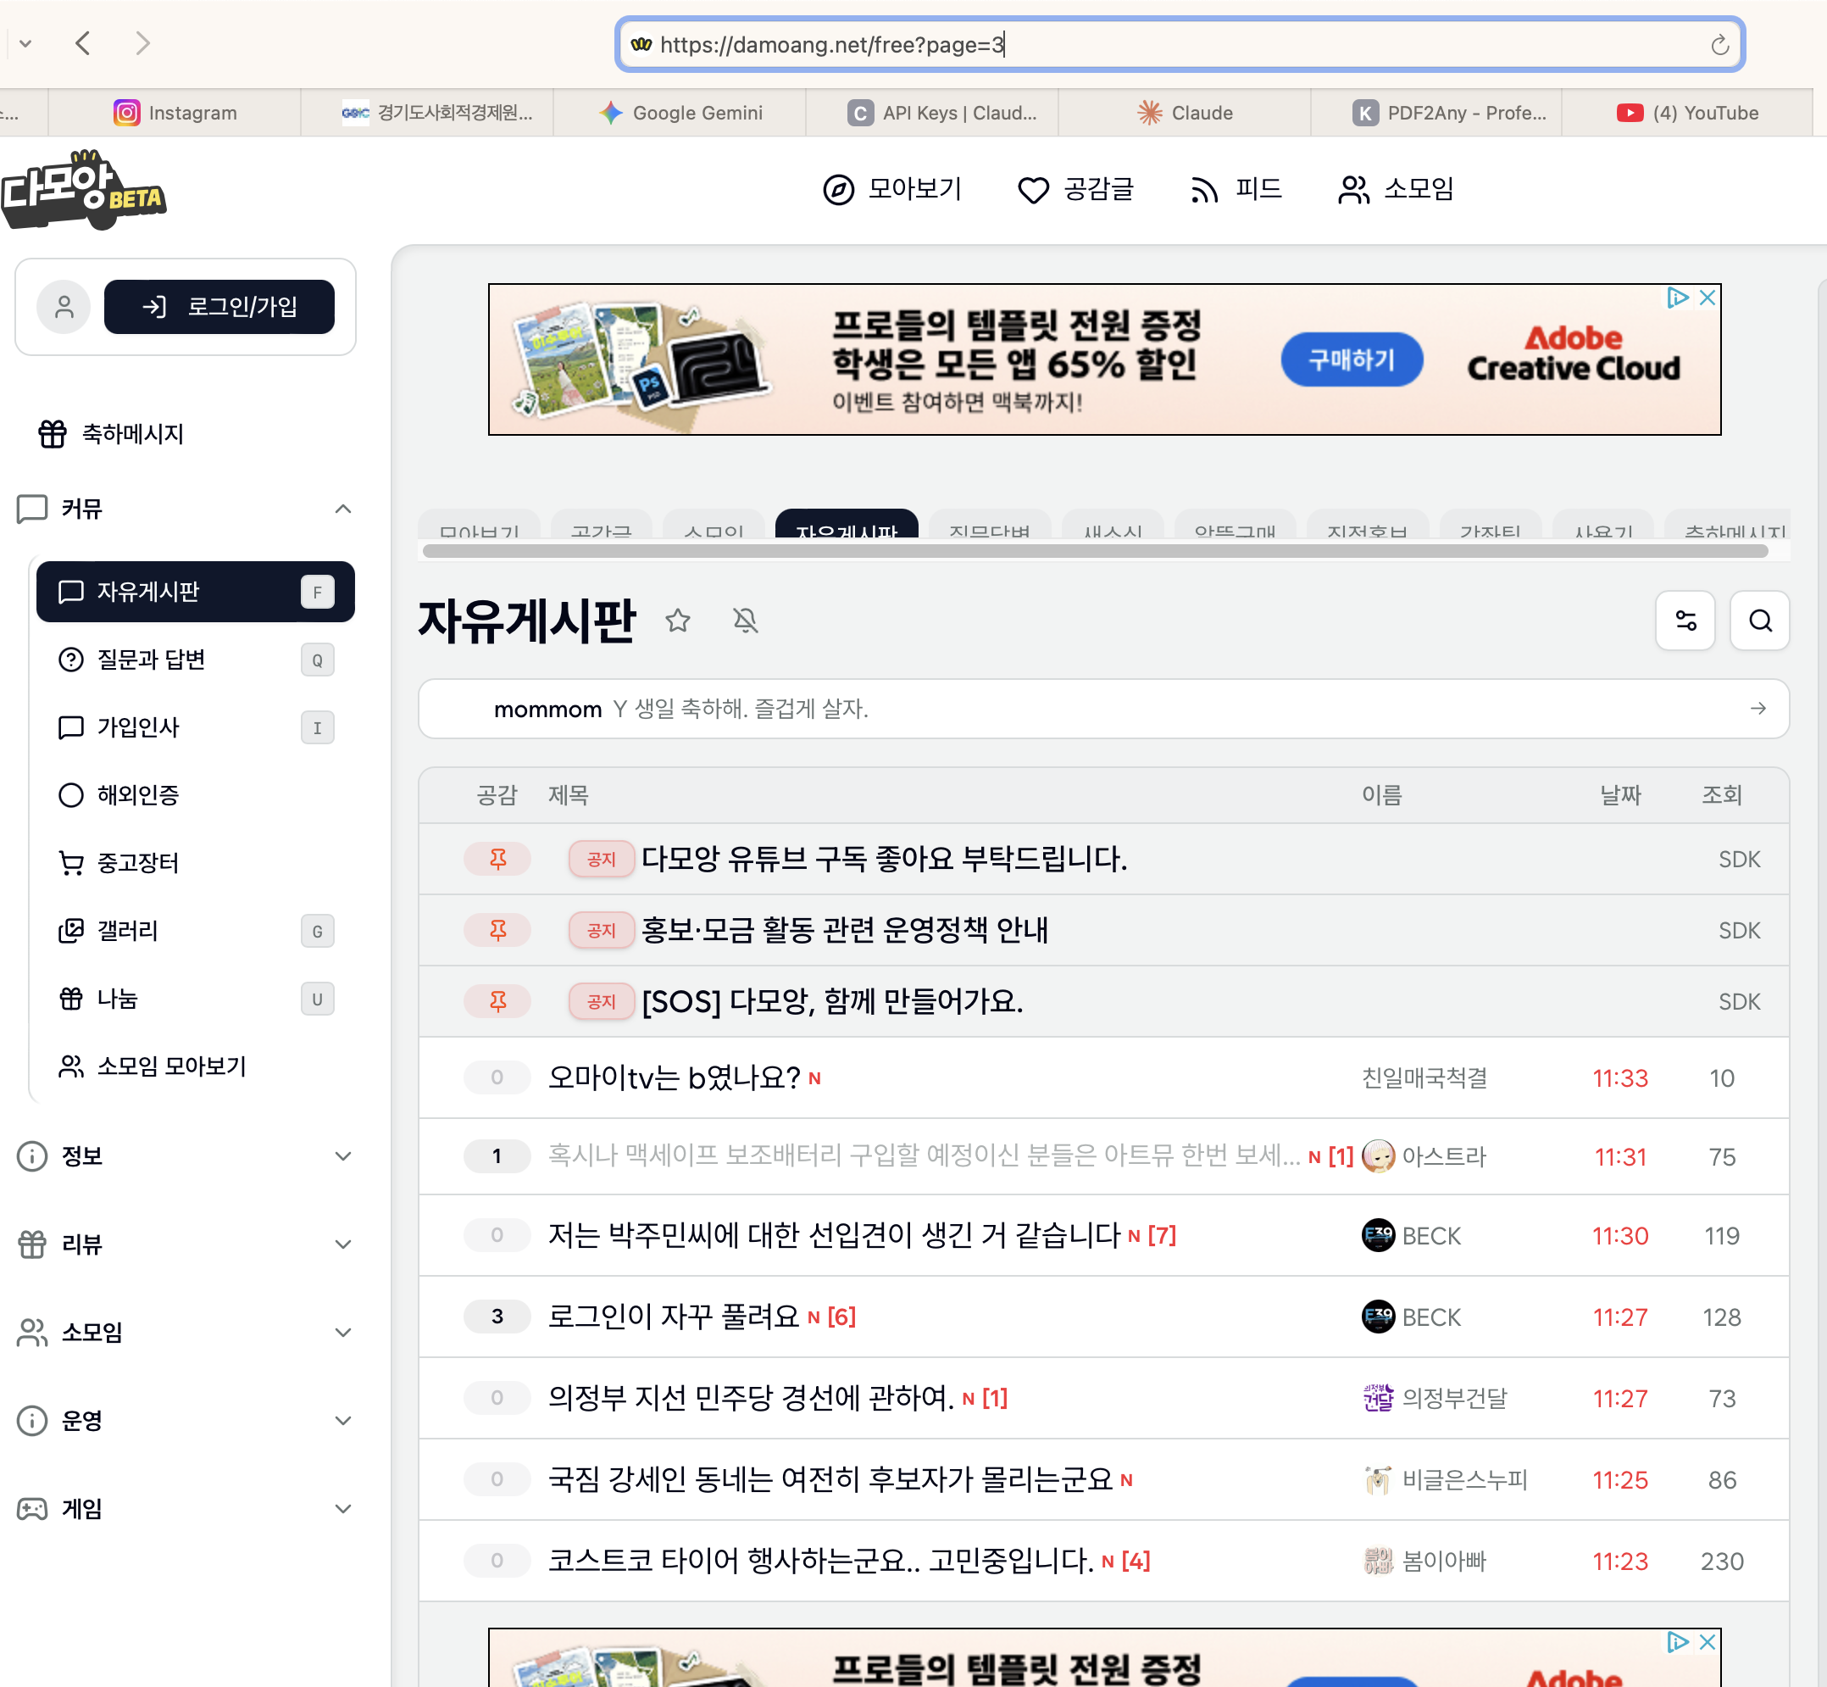Viewport: 1827px width, 1687px height.
Task: Expand the 게임 sidebar section
Action: pos(186,1509)
